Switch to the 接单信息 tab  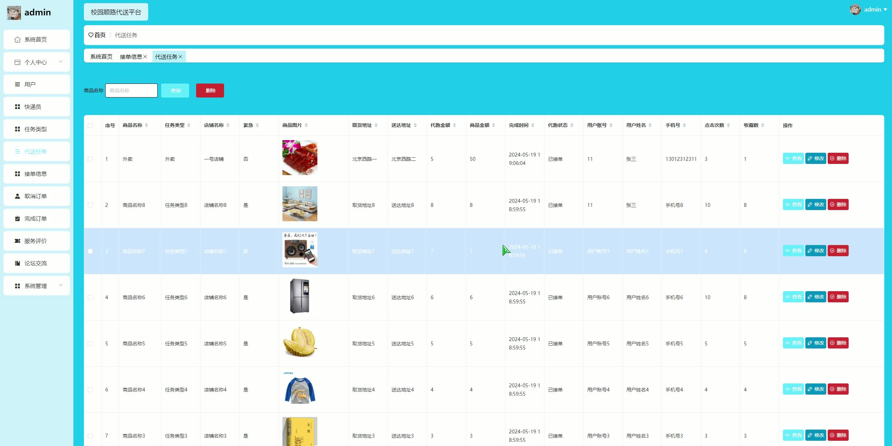[131, 57]
